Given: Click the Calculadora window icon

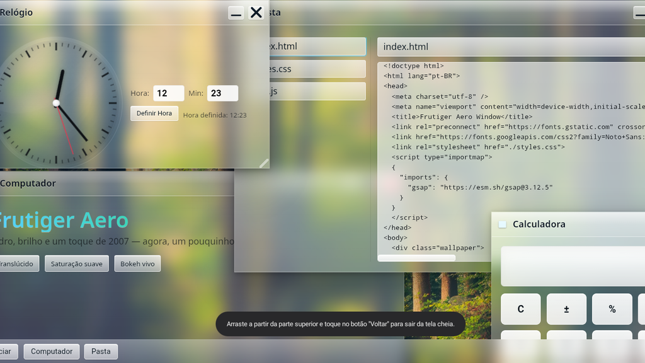Looking at the screenshot, I should 502,224.
